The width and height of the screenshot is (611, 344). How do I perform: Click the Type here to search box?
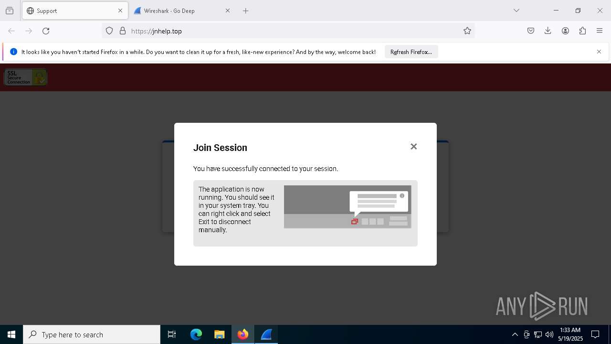click(92, 334)
